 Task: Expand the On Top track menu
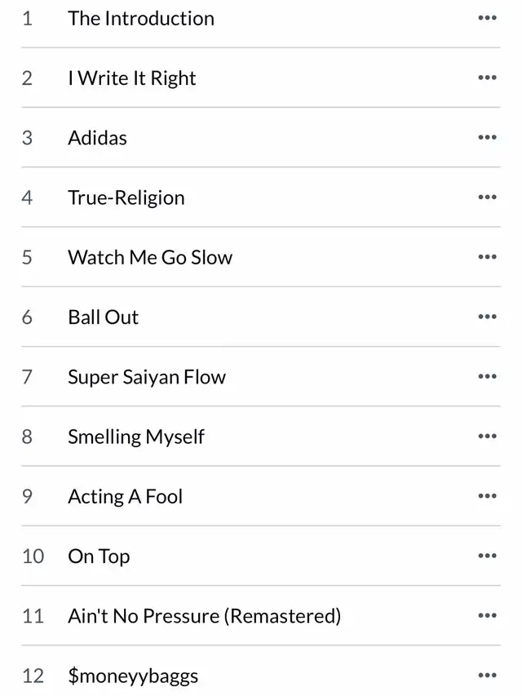(x=487, y=556)
